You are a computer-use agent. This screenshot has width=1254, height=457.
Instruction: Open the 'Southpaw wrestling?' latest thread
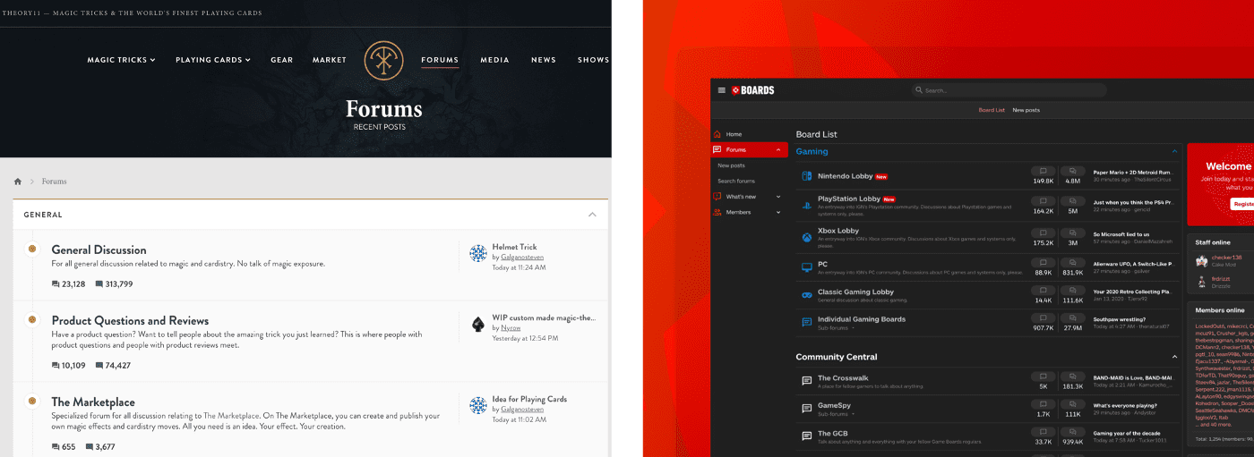pos(1120,318)
